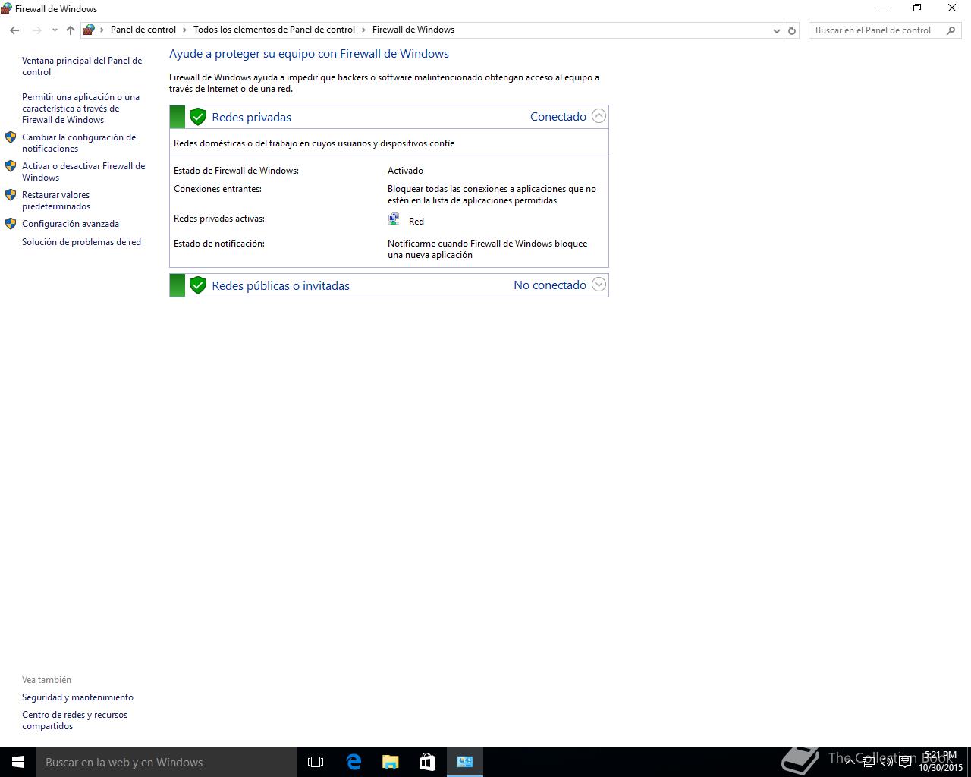Open Action Center notifications icon
971x777 pixels.
tap(905, 762)
